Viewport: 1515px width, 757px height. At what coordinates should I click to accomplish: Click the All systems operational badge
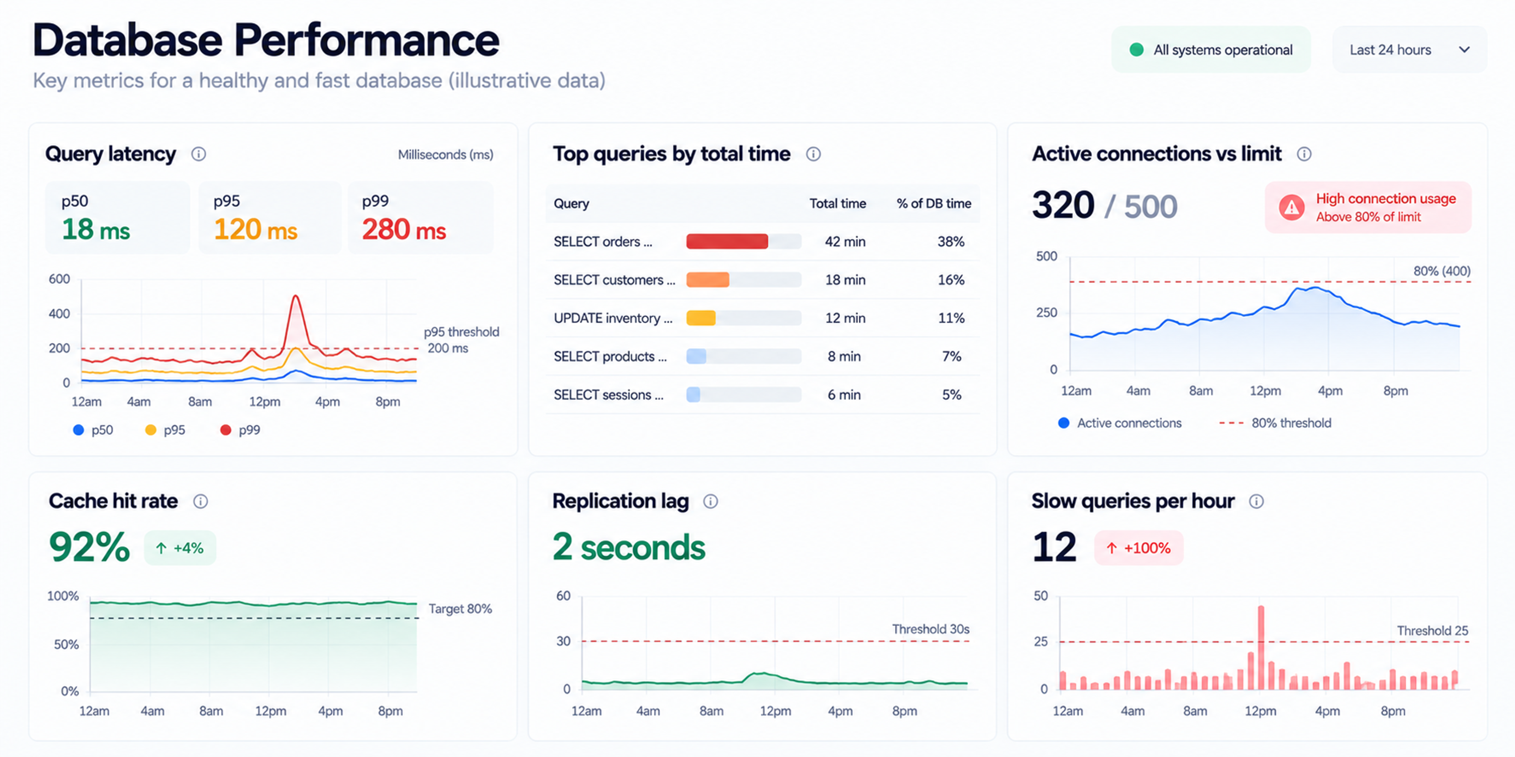coord(1211,50)
